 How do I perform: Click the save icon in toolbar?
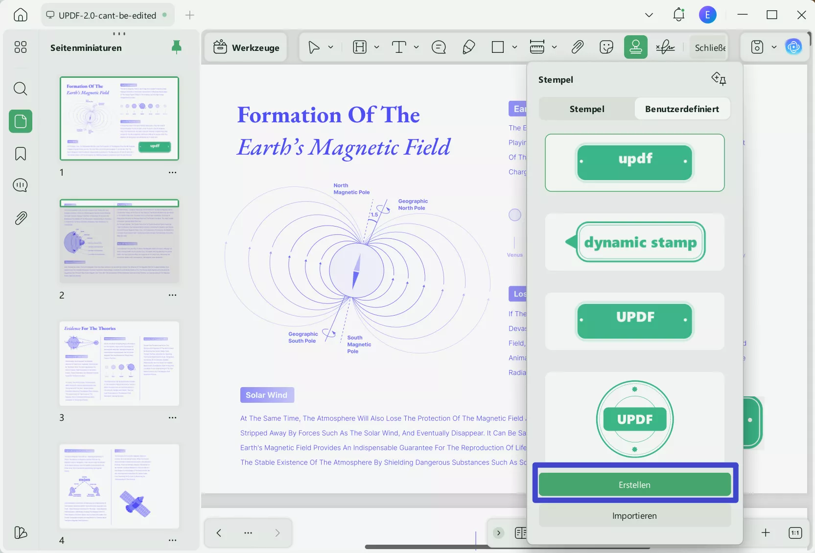point(757,47)
